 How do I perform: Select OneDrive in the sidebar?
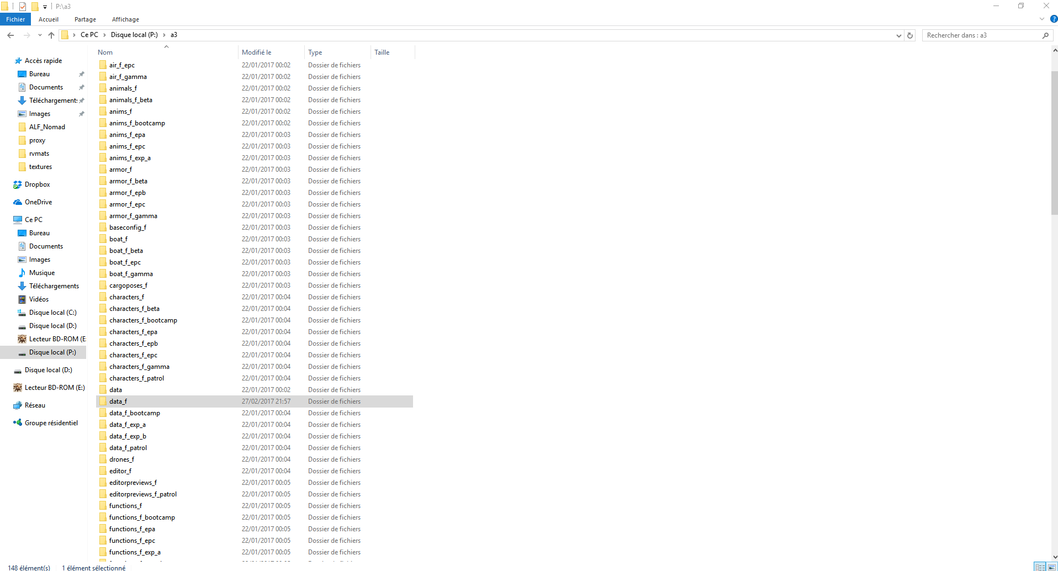[x=38, y=202]
